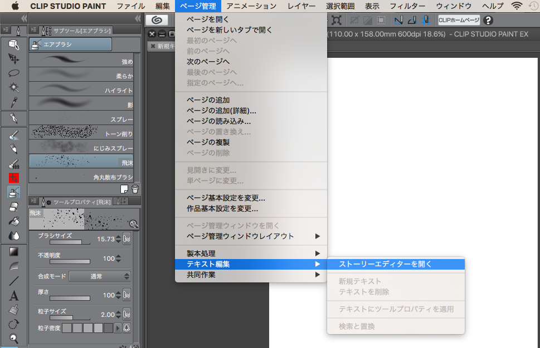Click the show transform handles toolbar icon
Screen dimensions: 540x348
[336, 20]
